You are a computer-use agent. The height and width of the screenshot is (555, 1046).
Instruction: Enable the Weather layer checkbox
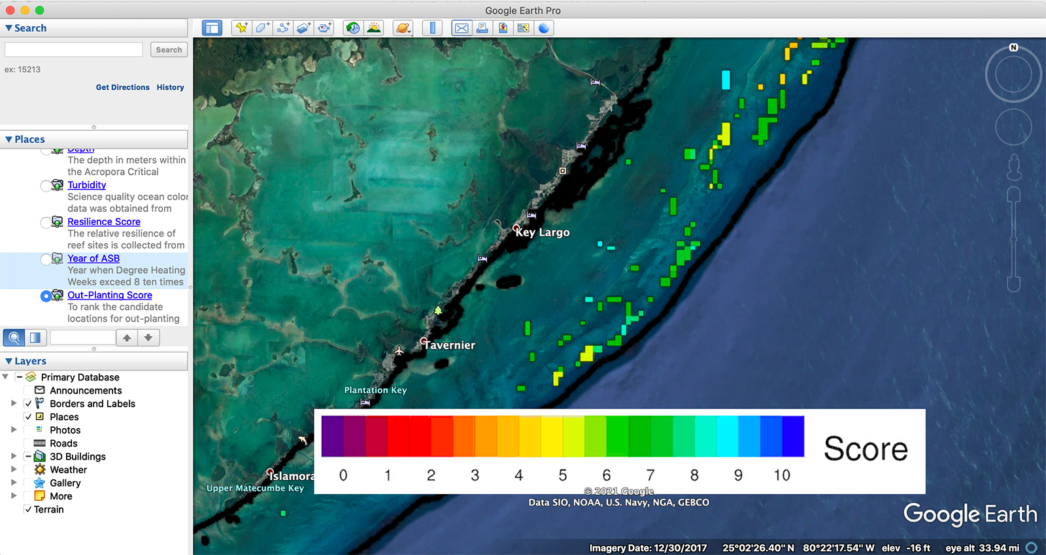point(28,469)
